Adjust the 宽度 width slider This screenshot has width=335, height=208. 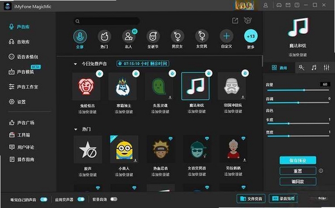(x=298, y=136)
